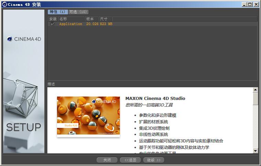
Task: Click the 安装 column header
Action: 53,19
